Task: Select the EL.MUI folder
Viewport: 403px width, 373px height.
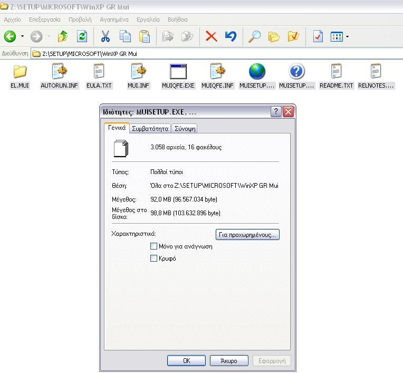Action: (x=20, y=76)
